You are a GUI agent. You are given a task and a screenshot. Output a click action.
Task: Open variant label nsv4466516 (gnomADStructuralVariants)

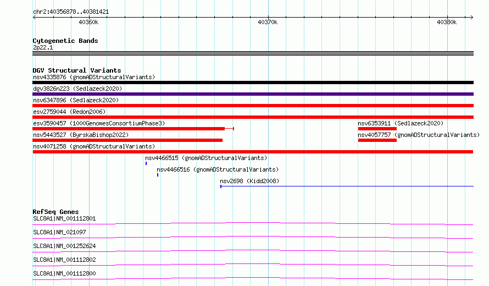pyautogui.click(x=218, y=169)
